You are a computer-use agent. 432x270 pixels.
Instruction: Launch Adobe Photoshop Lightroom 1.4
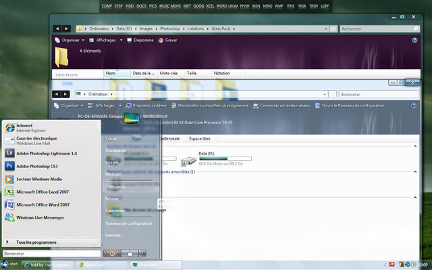pyautogui.click(x=51, y=153)
